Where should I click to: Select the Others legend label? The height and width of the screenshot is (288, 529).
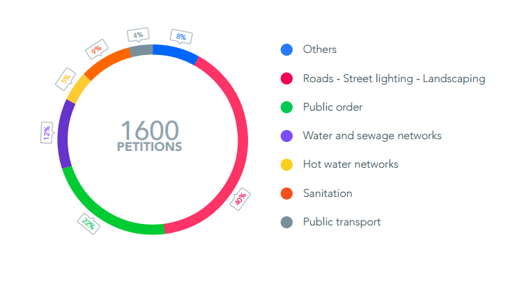point(319,49)
